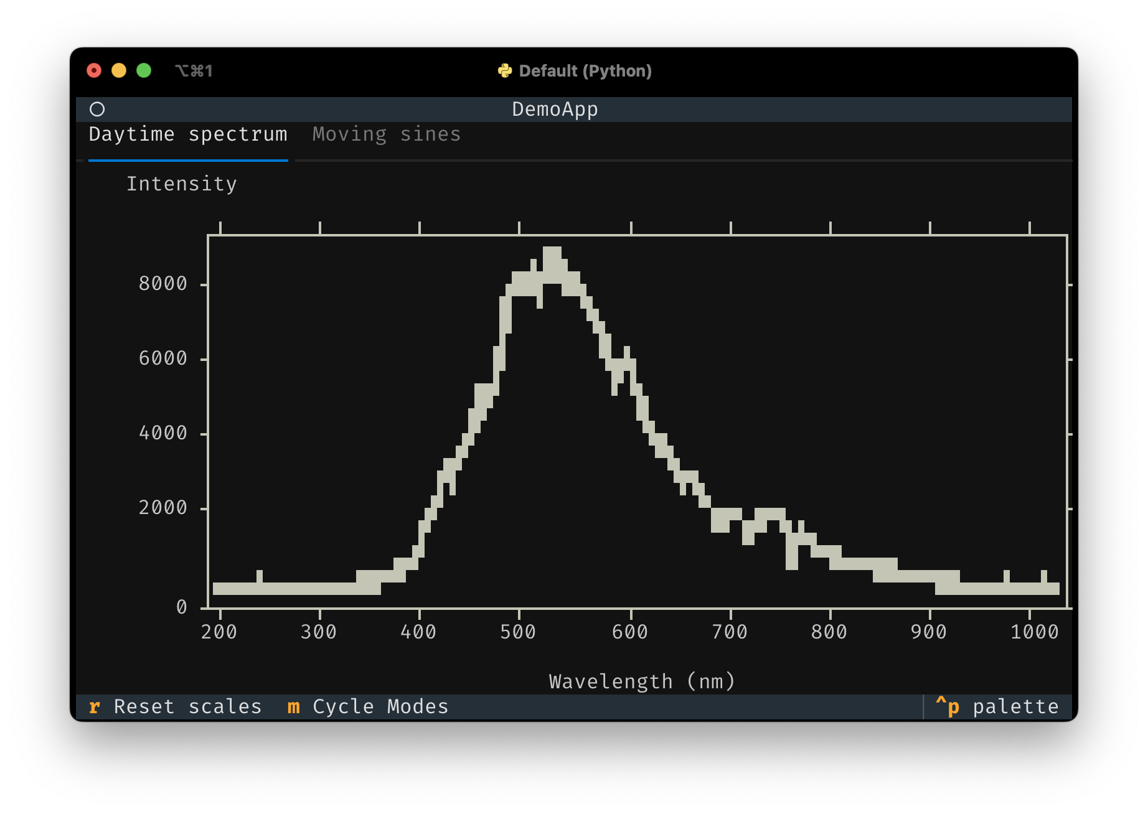Select the Daytime spectrum tab

(189, 134)
